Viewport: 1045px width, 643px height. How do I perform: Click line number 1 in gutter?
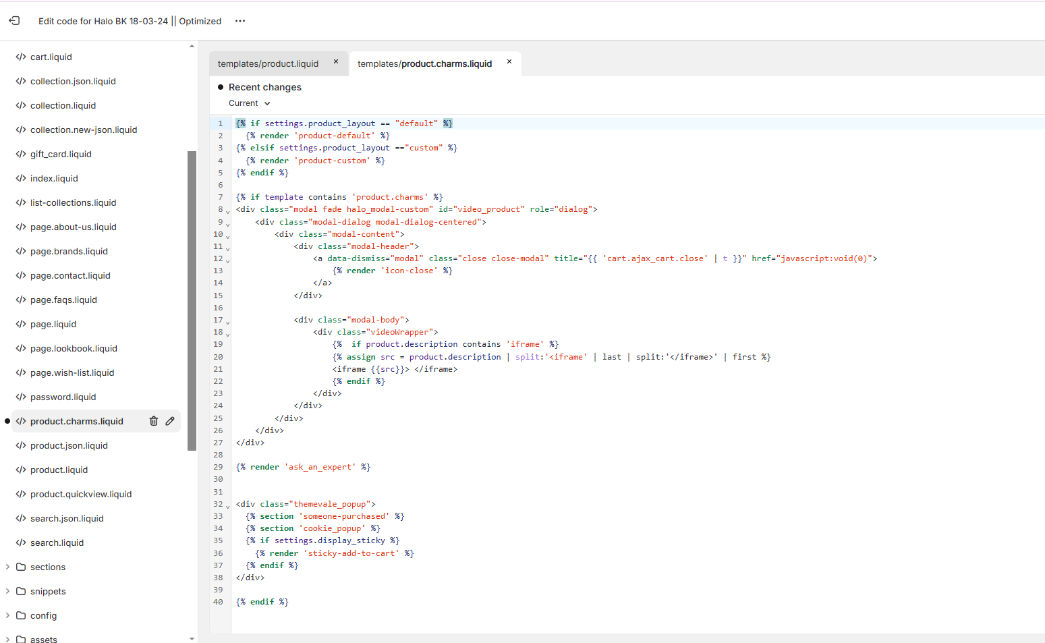point(220,123)
